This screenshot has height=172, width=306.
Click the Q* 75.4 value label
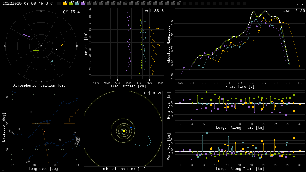click(71, 12)
